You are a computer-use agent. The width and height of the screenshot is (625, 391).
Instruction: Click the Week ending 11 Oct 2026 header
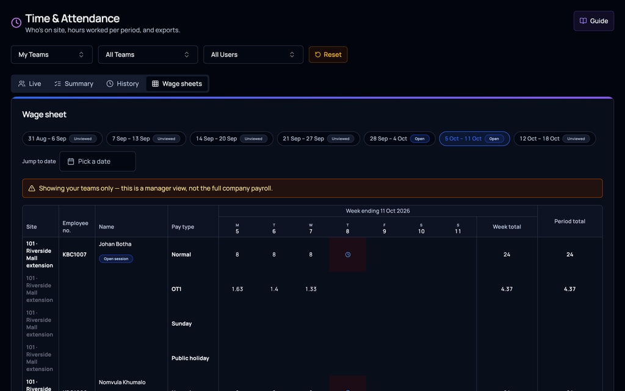coord(377,211)
